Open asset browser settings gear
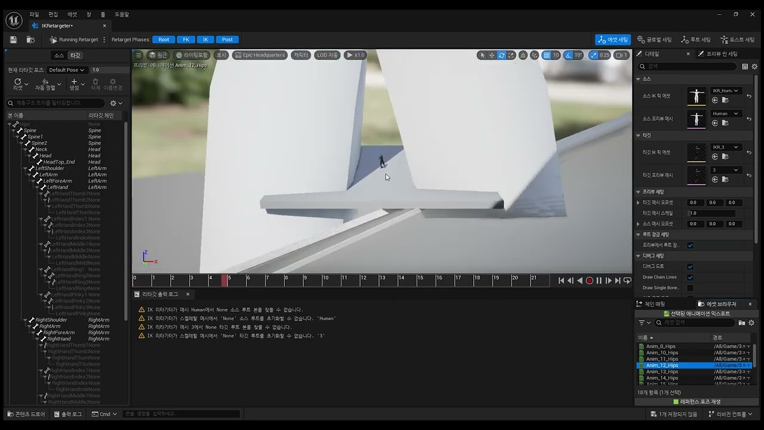This screenshot has width=764, height=430. pos(752,322)
